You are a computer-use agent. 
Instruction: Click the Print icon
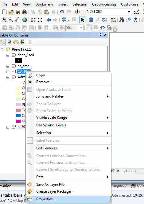click(x=25, y=12)
